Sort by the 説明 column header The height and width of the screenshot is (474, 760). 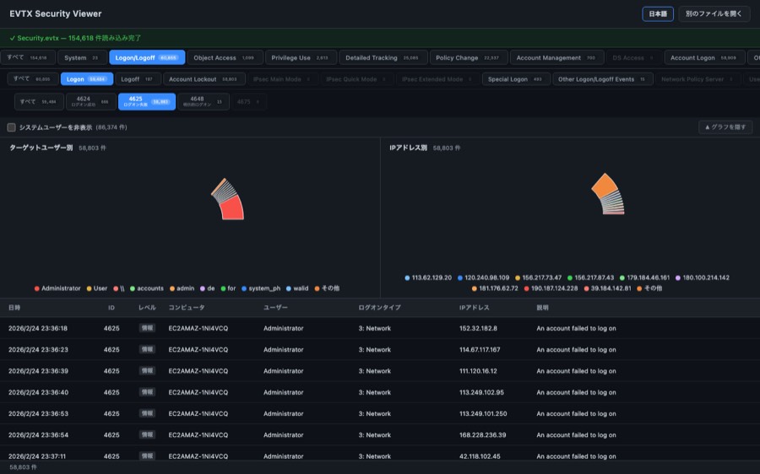pyautogui.click(x=542, y=308)
